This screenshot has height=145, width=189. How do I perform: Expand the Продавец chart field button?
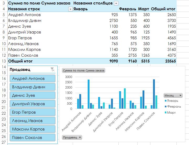tap(72, 137)
